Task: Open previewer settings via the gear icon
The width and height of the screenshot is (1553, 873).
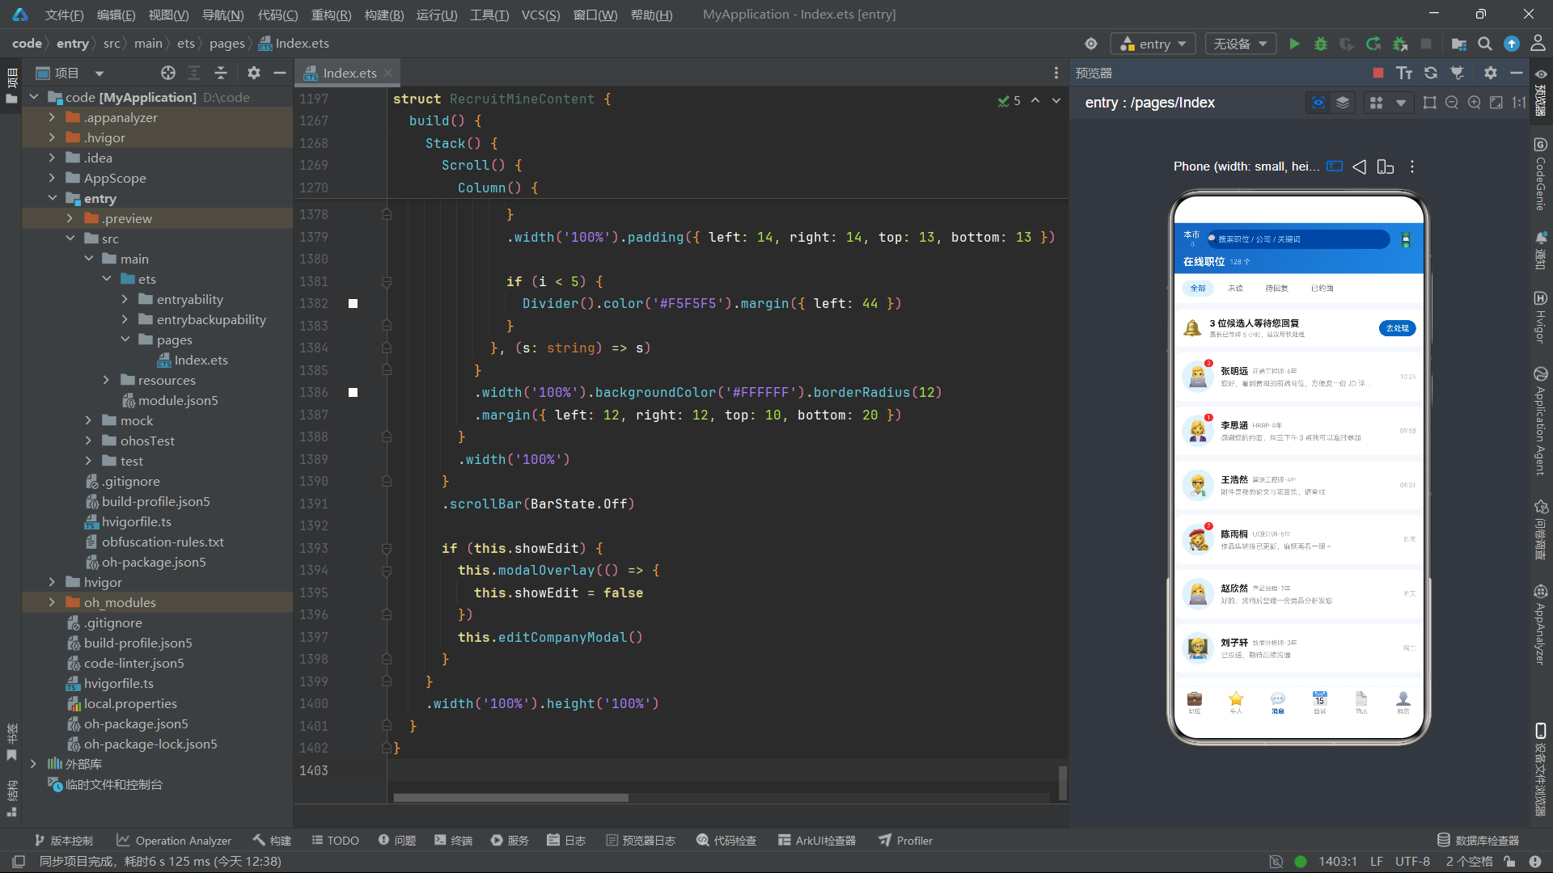Action: pos(1491,73)
